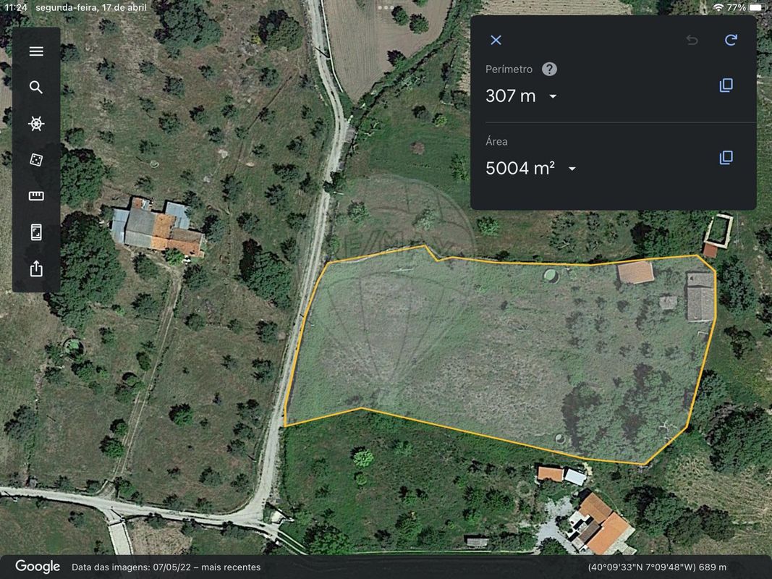This screenshot has height=579, width=772.
Task: Tap the battery status indicator
Action: [756, 7]
